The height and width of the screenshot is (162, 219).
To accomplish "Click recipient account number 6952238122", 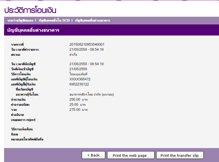I will click(79, 84).
